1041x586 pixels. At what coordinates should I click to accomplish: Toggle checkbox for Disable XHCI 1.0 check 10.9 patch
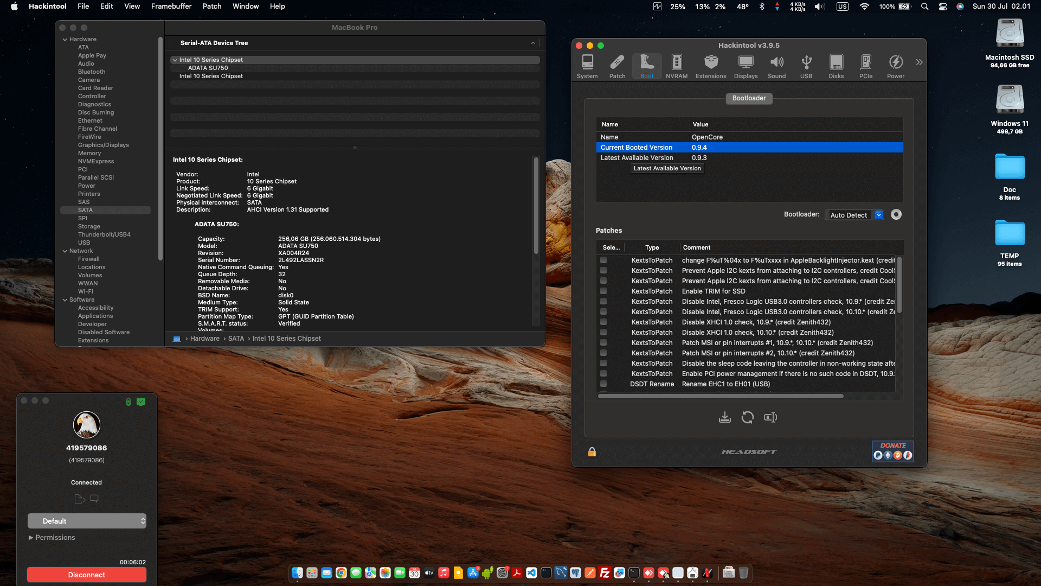pyautogui.click(x=603, y=322)
